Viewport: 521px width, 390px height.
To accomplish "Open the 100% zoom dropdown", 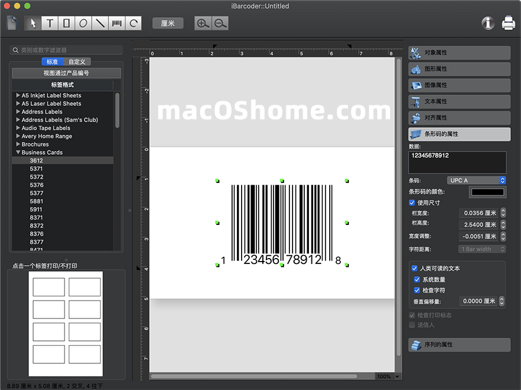I will pyautogui.click(x=388, y=376).
